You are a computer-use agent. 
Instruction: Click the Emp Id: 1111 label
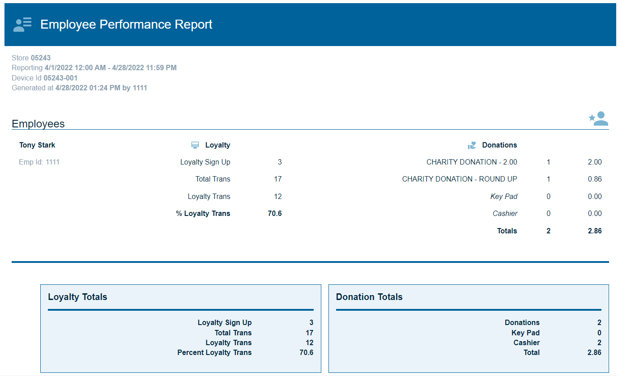tap(39, 162)
